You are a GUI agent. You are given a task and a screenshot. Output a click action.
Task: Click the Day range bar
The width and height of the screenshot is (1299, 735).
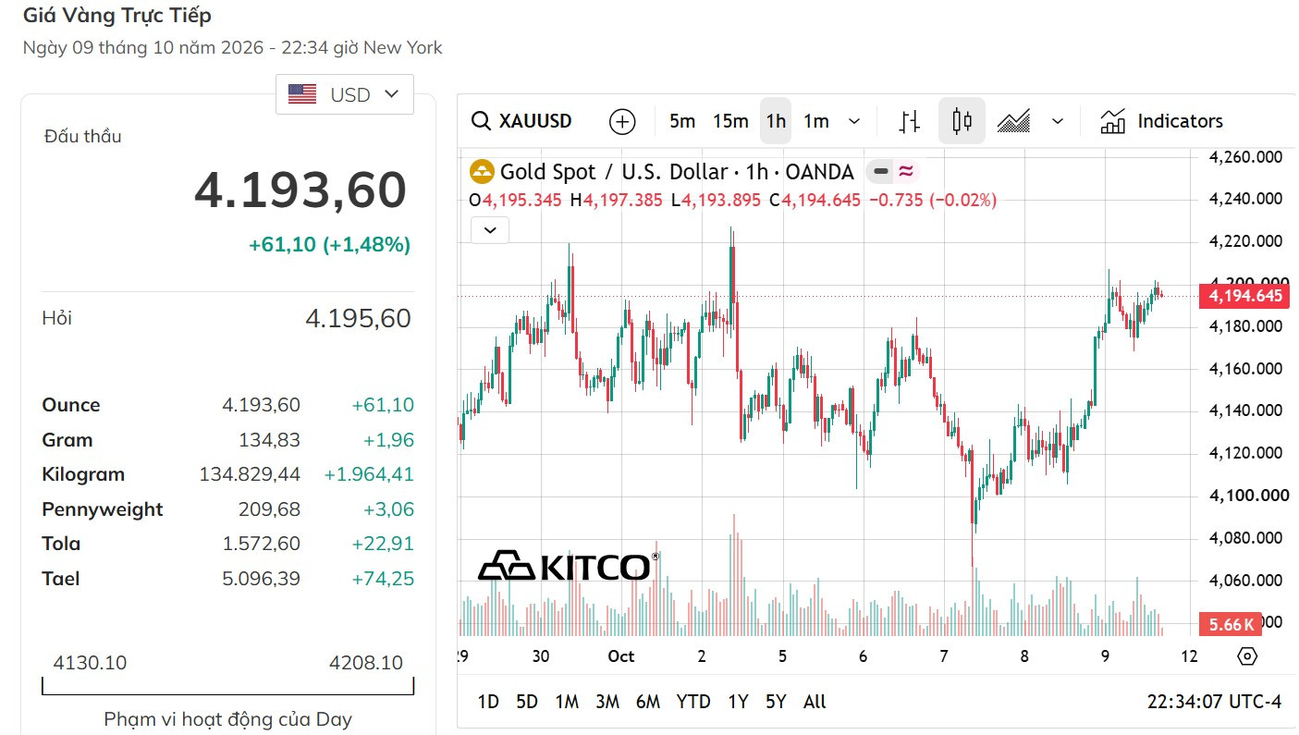[227, 686]
